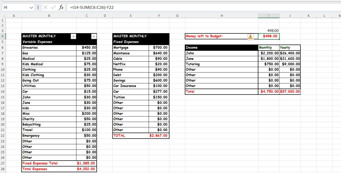Select the Fixed Expenses Total label

click(49, 163)
